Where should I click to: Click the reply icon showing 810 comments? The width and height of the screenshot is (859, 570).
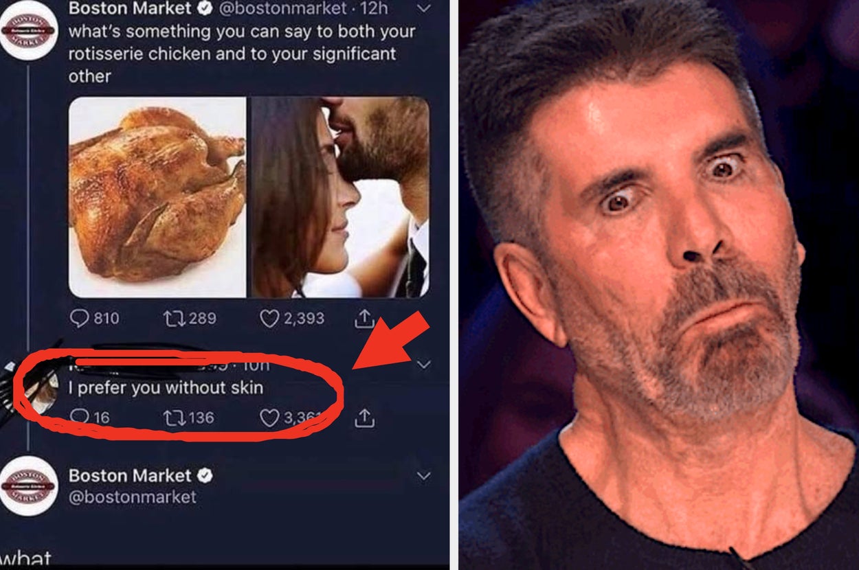coord(80,318)
